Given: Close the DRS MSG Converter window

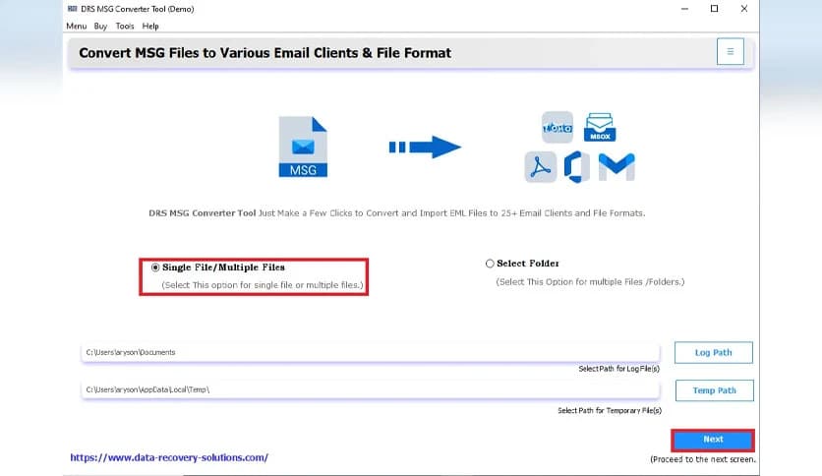Looking at the screenshot, I should coord(744,9).
